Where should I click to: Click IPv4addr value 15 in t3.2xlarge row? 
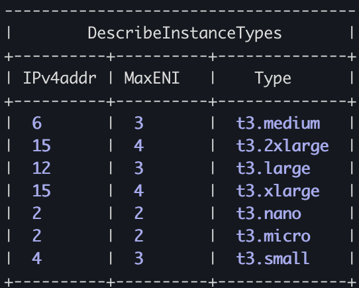click(42, 145)
